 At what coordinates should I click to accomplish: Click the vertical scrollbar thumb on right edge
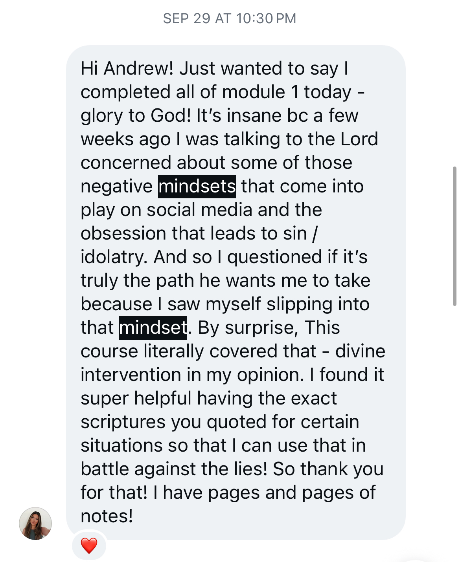(454, 236)
